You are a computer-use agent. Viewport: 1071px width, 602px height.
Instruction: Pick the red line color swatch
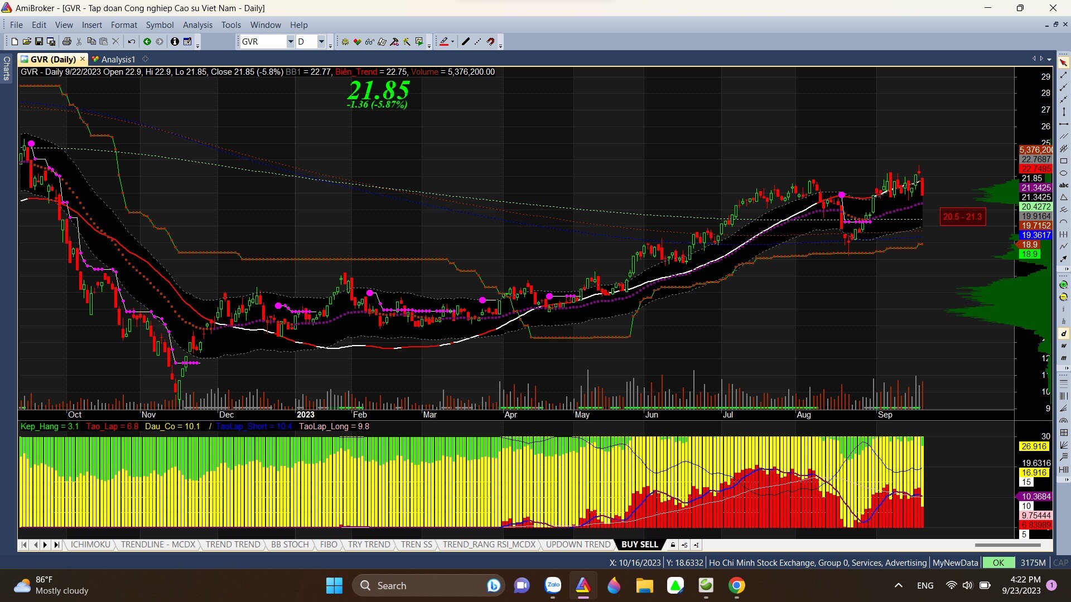pos(443,42)
